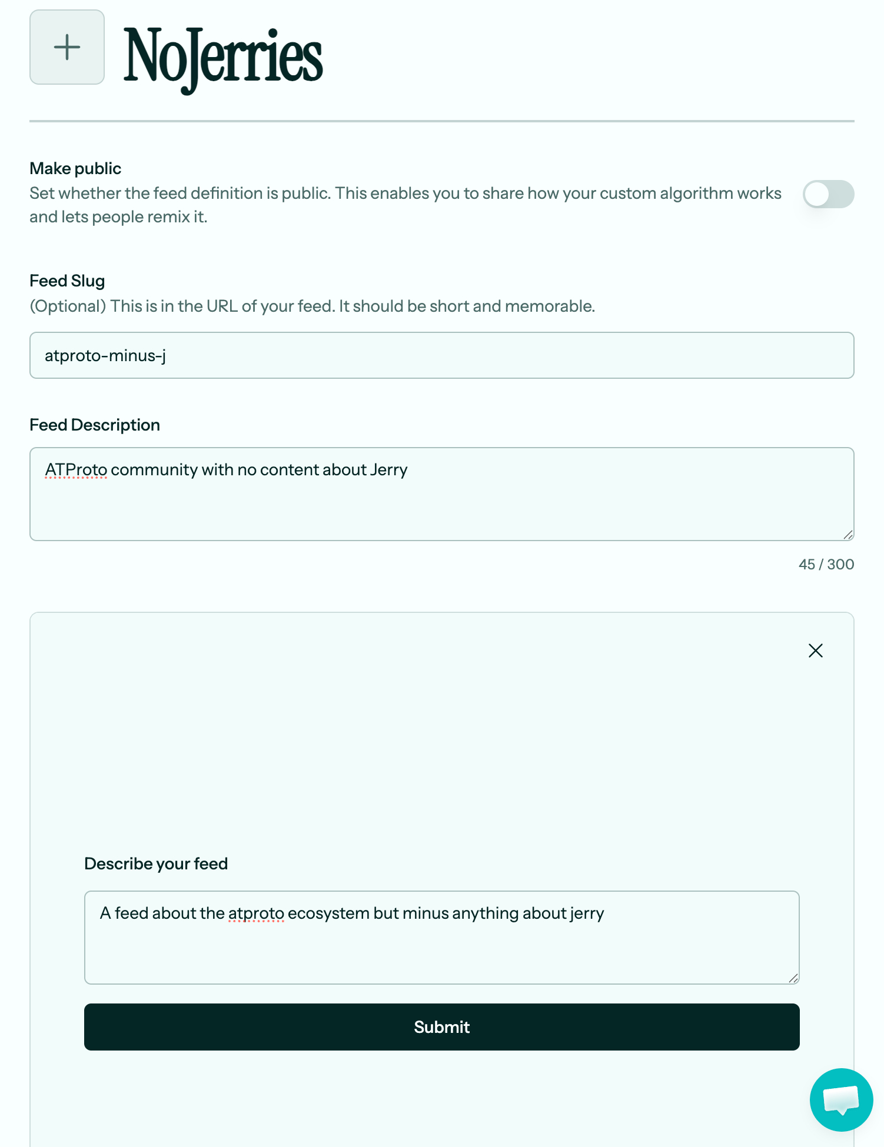The width and height of the screenshot is (884, 1147).
Task: Enable the Make public toggle
Action: (x=828, y=194)
